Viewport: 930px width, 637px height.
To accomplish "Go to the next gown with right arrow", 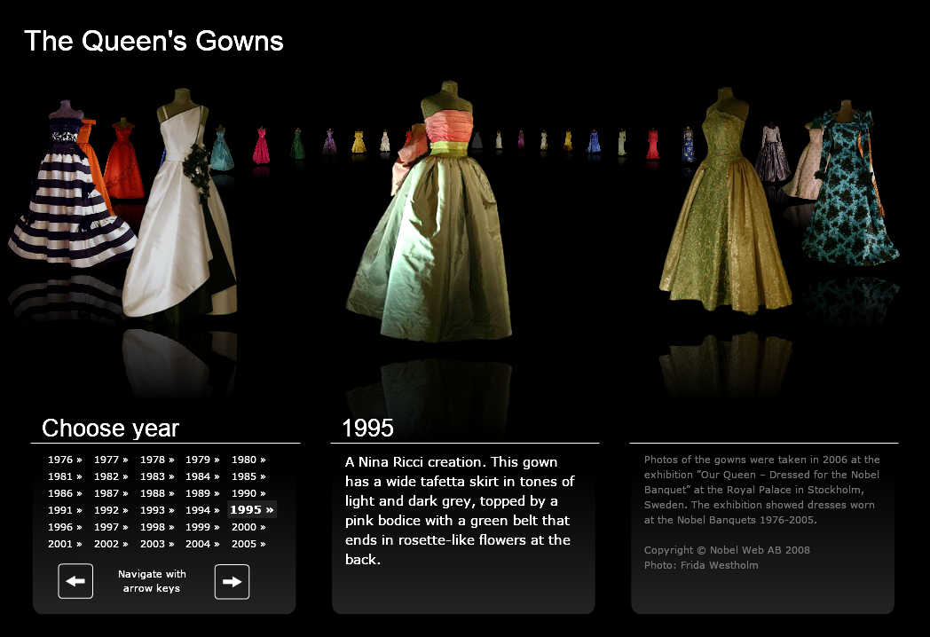I will (232, 581).
